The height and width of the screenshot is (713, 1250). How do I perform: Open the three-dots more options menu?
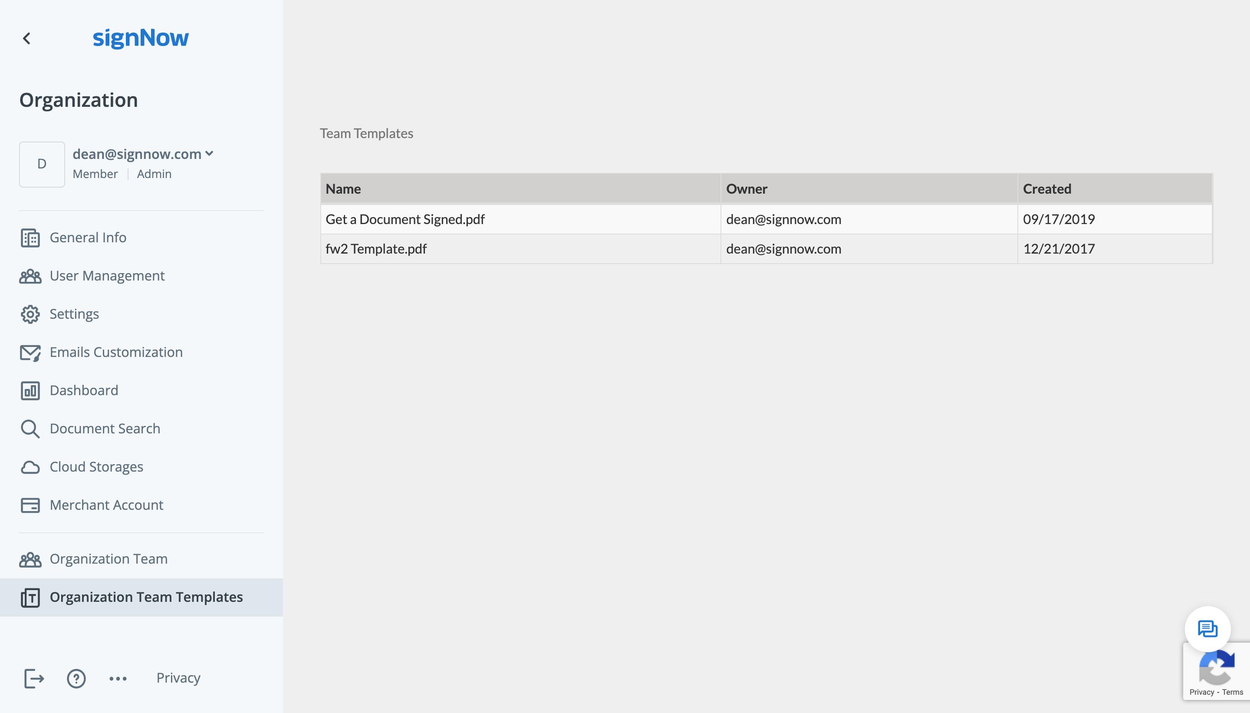[x=118, y=678]
